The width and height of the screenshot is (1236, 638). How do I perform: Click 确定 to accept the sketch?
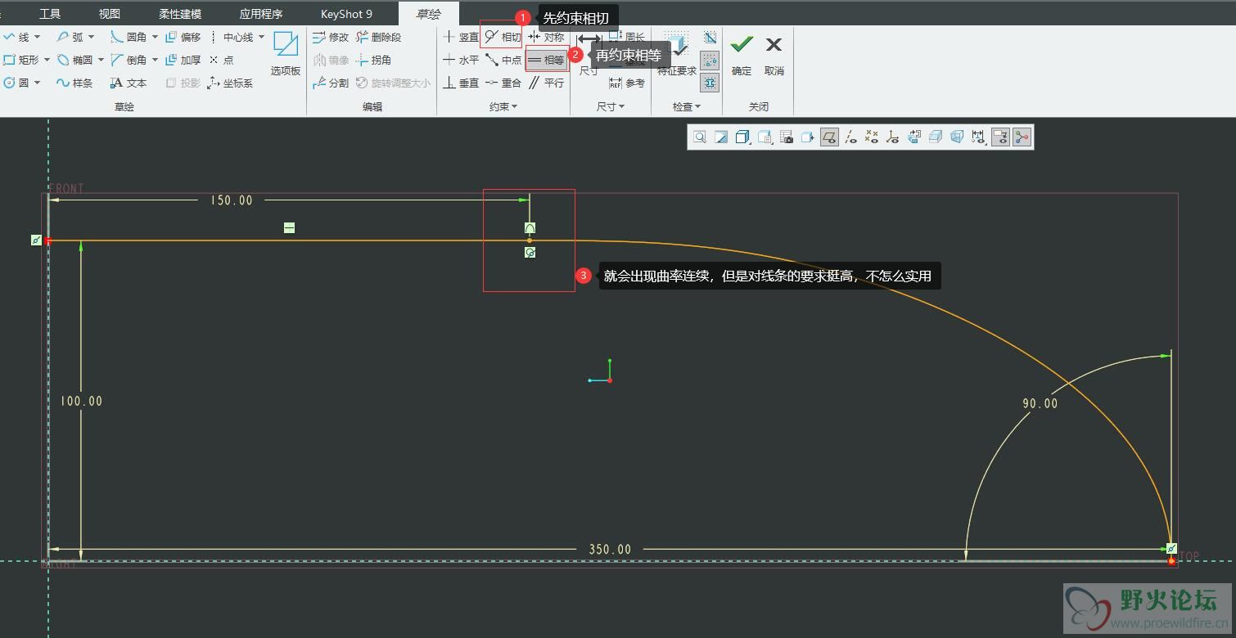(742, 55)
